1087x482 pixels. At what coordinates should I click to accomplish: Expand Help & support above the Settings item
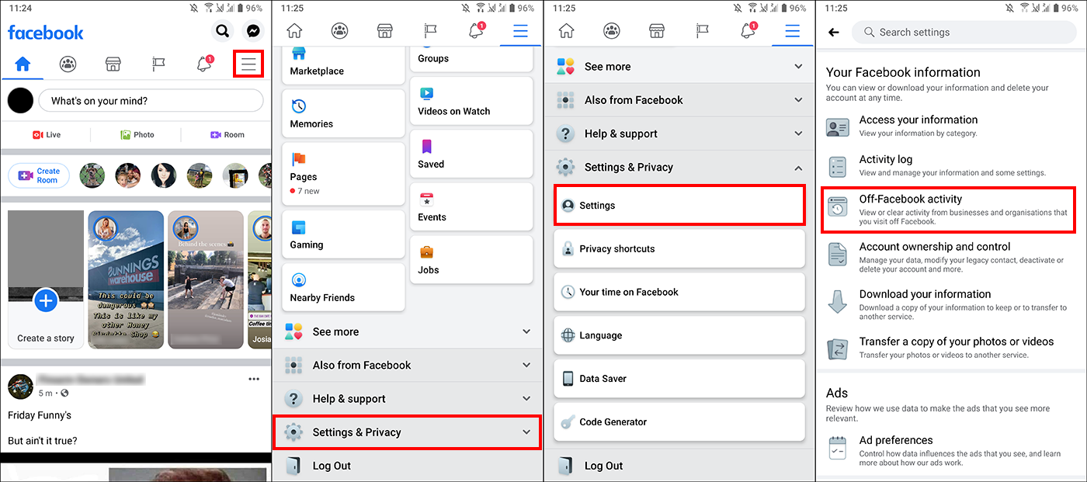pyautogui.click(x=679, y=134)
